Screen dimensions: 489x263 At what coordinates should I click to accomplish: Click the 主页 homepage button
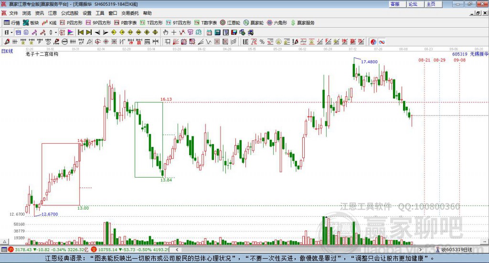pos(434,4)
